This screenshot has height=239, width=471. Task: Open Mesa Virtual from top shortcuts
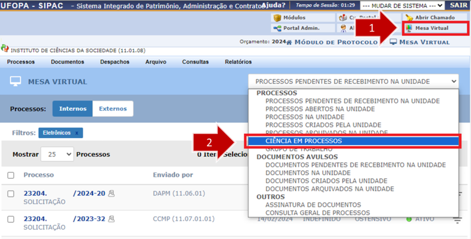coord(435,28)
